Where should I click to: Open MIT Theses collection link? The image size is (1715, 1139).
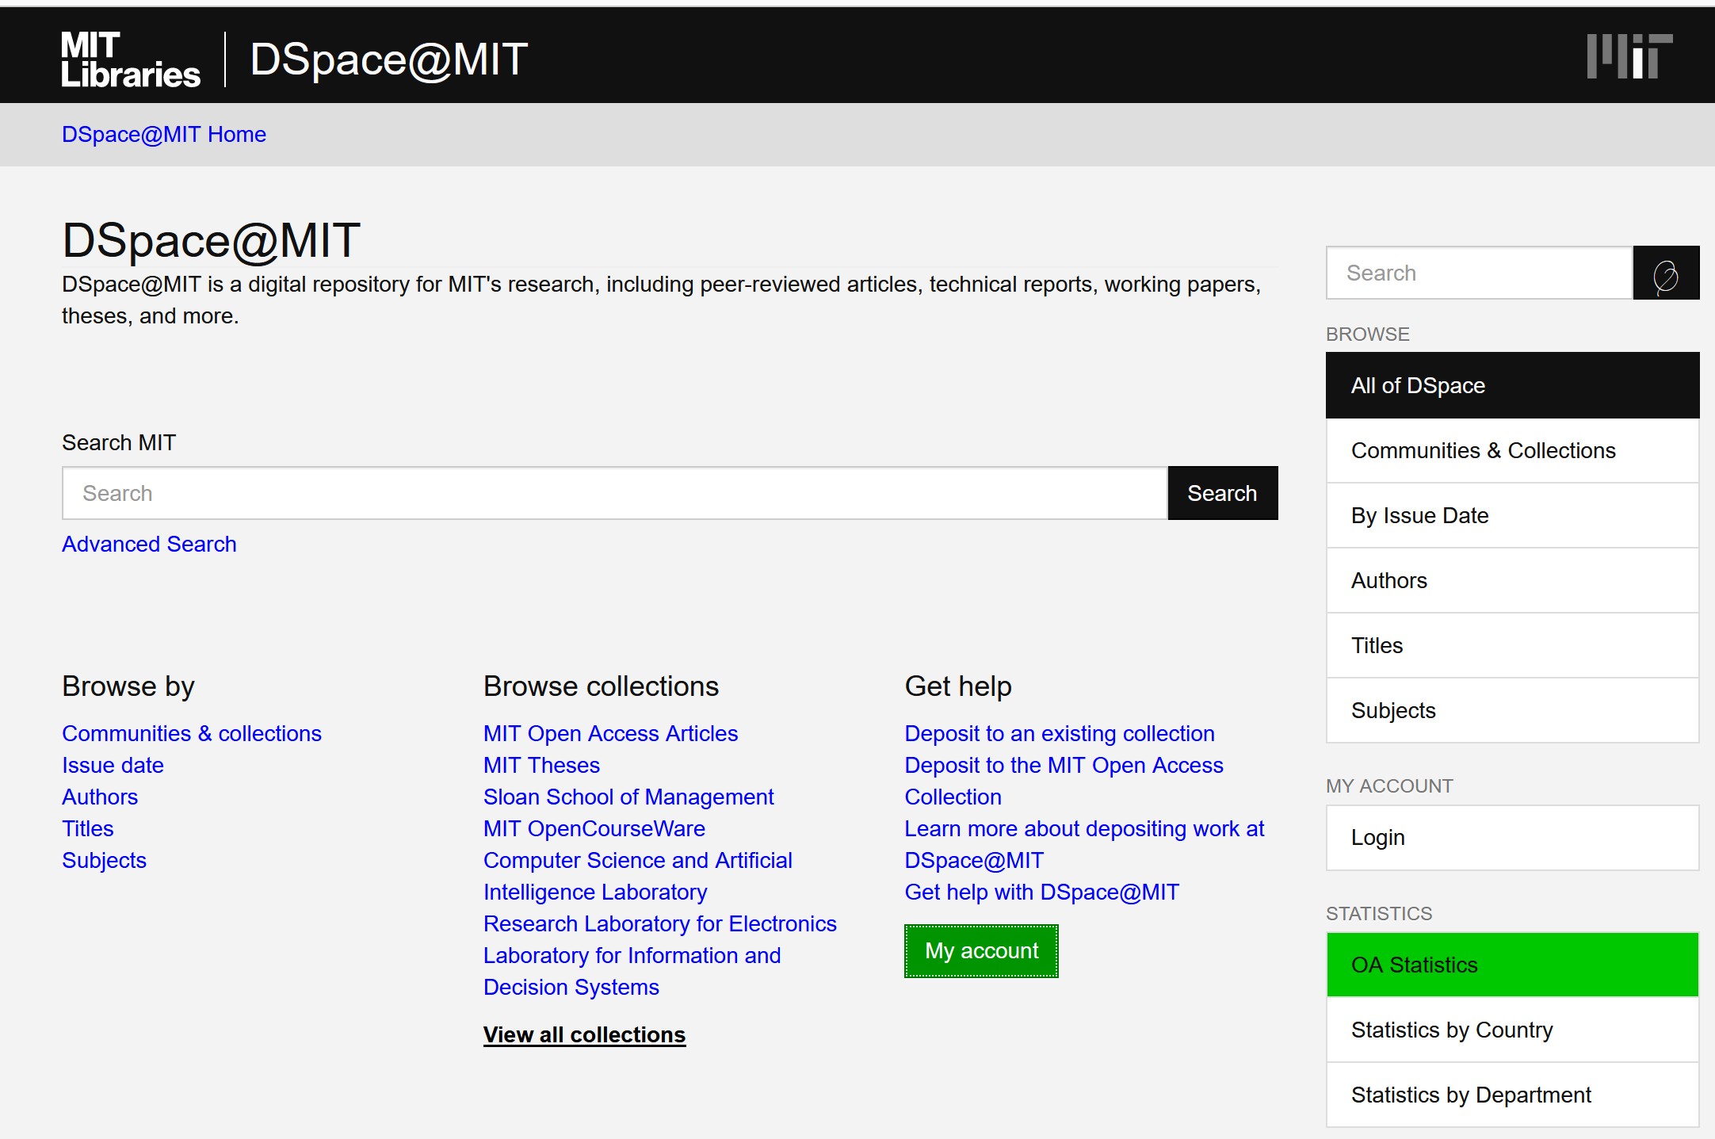(541, 765)
